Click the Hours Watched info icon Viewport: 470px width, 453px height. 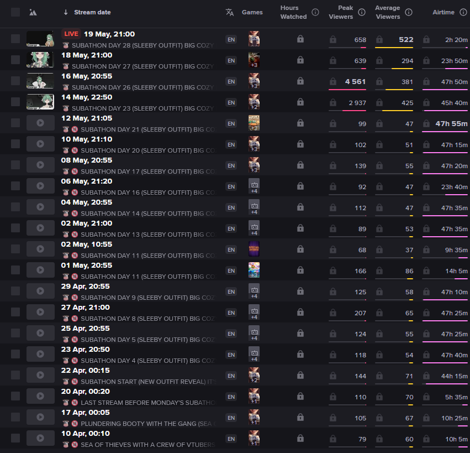pos(315,12)
